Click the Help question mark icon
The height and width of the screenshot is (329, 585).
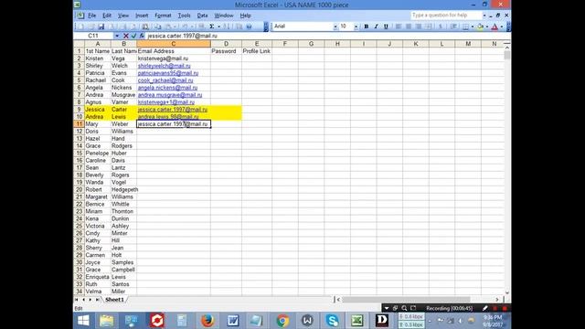250,27
